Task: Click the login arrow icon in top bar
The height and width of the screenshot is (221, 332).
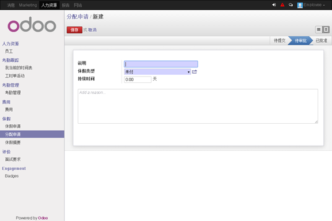Action: 274,5
